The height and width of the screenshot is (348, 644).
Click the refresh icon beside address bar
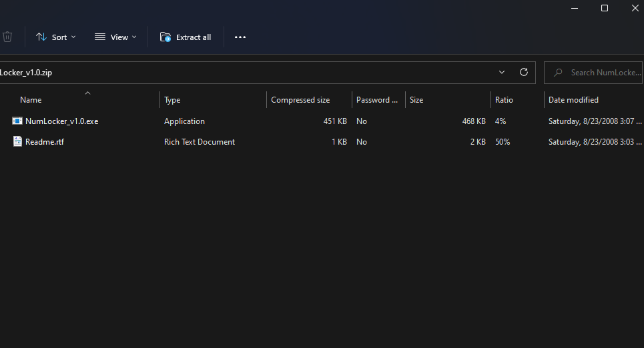tap(524, 72)
